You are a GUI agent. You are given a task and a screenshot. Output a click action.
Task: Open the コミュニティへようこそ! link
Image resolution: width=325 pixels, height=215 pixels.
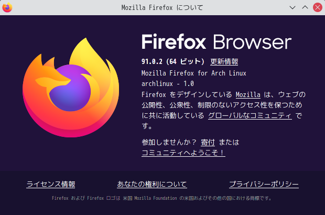pos(183,153)
